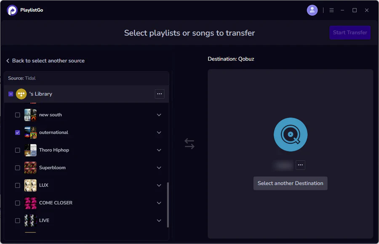The width and height of the screenshot is (379, 244).
Task: Click the LIVE playlist cover thumbnail
Action: (30, 220)
